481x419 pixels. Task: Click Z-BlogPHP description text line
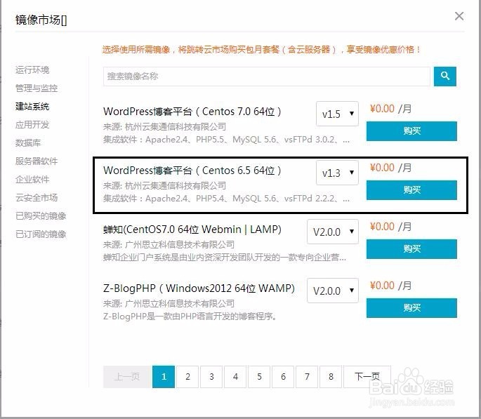(x=190, y=316)
